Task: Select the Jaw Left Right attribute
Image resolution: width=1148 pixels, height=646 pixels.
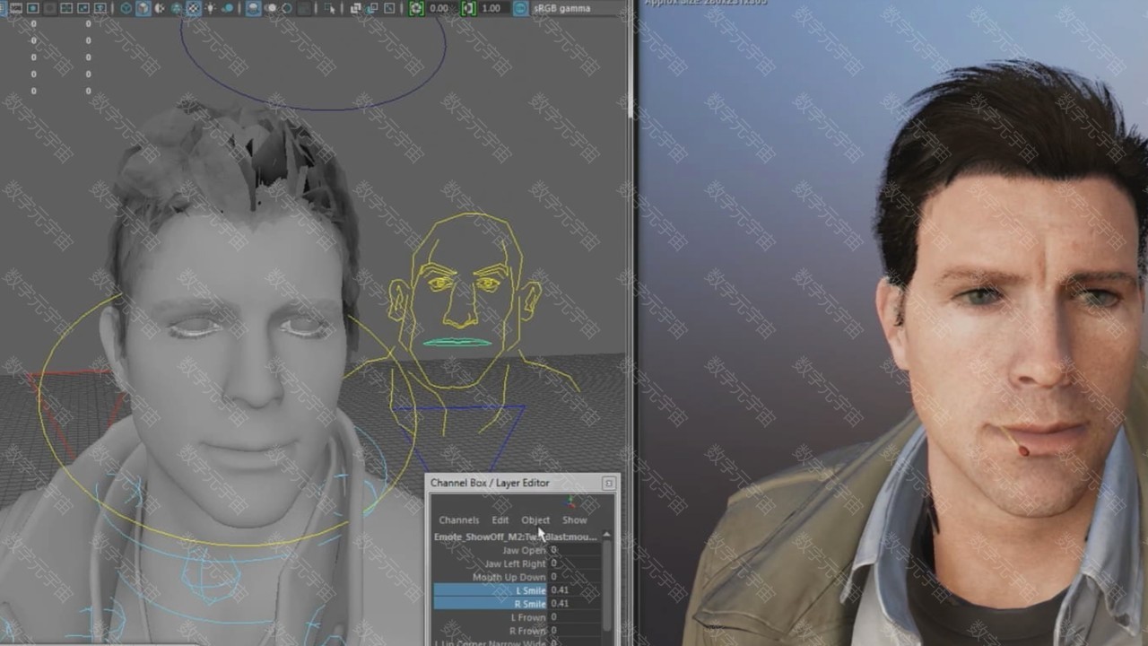Action: (x=515, y=563)
